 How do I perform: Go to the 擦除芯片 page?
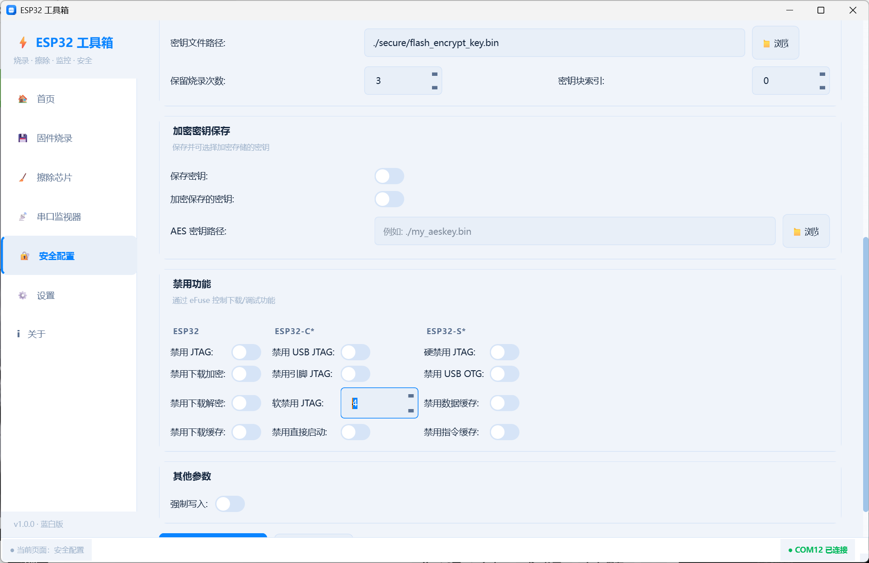tap(69, 177)
